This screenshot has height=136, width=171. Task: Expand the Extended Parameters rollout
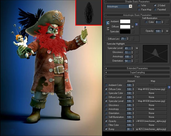click(137, 68)
